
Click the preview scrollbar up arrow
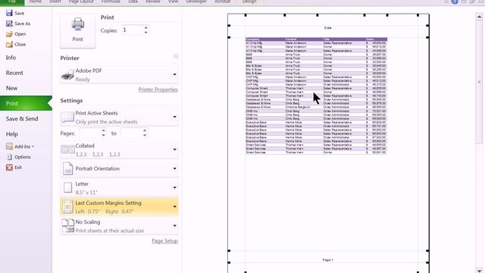(479, 17)
